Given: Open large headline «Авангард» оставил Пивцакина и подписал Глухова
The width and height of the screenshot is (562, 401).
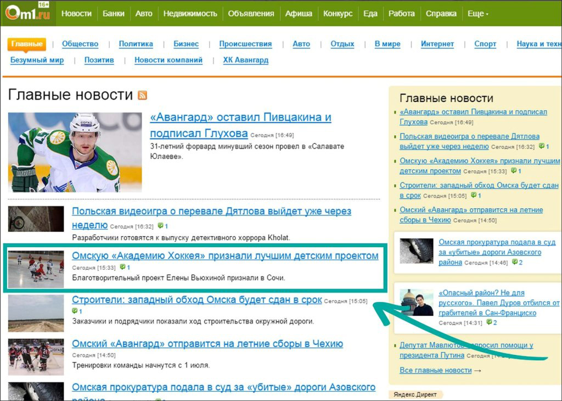Looking at the screenshot, I should click(x=240, y=125).
